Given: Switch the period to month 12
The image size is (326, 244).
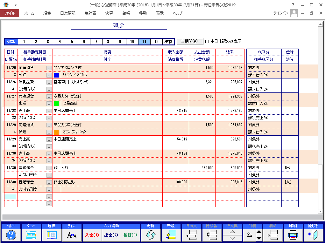Looking at the screenshot, I should pos(156,42).
